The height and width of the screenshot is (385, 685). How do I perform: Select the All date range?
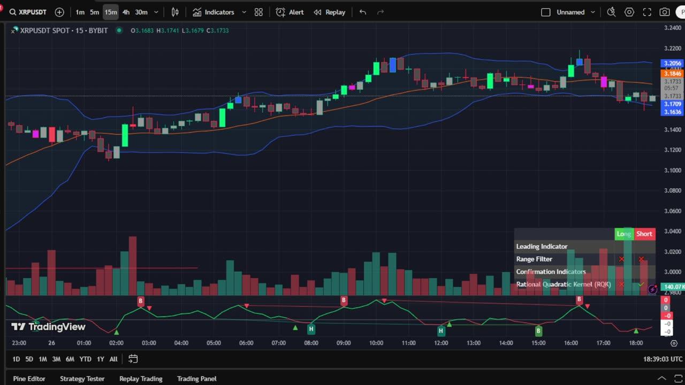click(x=113, y=359)
